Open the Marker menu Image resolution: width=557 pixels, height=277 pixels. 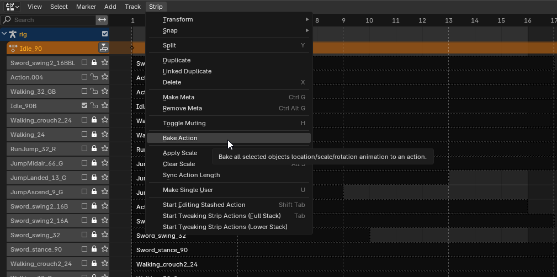click(x=86, y=7)
